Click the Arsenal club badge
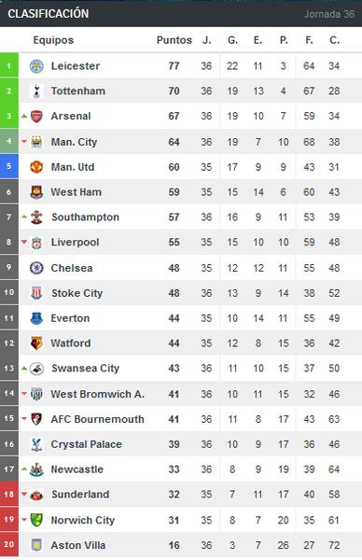This screenshot has height=560, width=362. [x=36, y=116]
